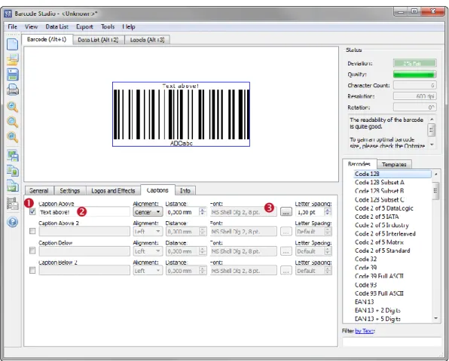Enable the Caption Below checkbox

tap(32, 250)
